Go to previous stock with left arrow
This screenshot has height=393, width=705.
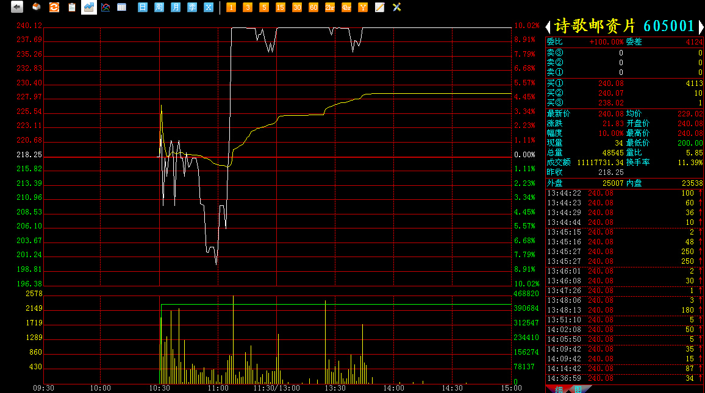click(548, 27)
